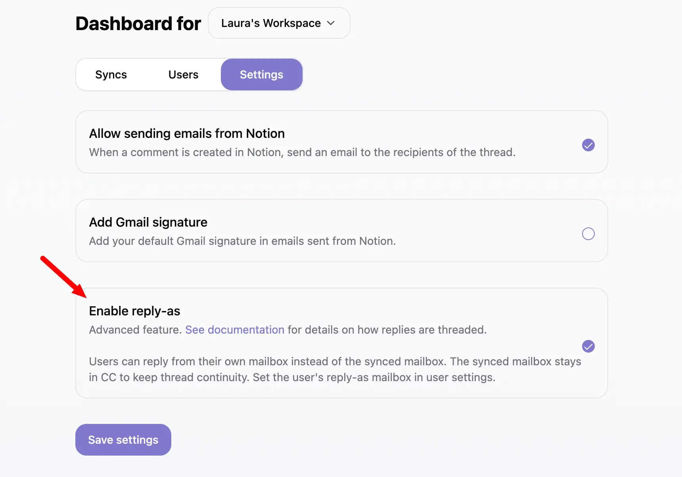Click the default Gmail signature description text

[x=242, y=241]
